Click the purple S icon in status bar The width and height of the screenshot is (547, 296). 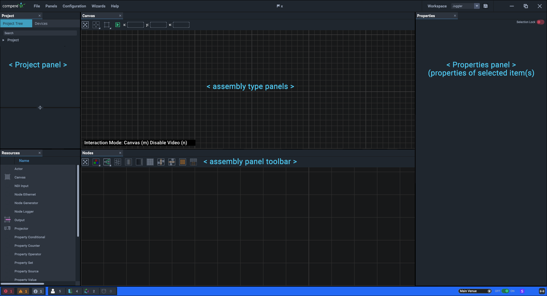tap(522, 291)
